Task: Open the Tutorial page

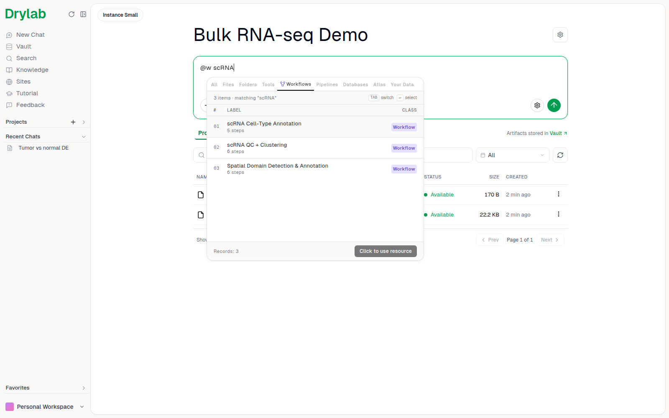Action: (22, 93)
